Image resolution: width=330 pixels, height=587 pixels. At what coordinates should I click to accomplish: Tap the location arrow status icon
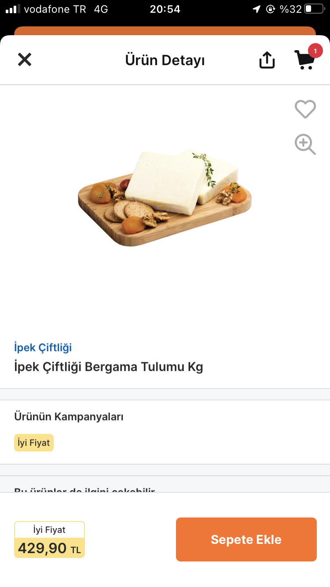tap(257, 9)
